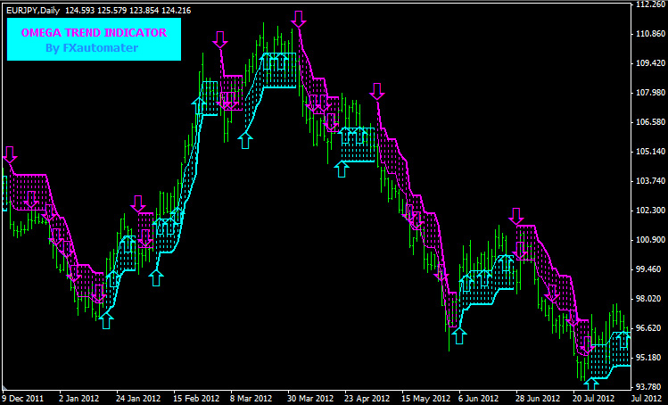Click the 106.580 price scale label
This screenshot has width=668, height=405.
pyautogui.click(x=649, y=122)
